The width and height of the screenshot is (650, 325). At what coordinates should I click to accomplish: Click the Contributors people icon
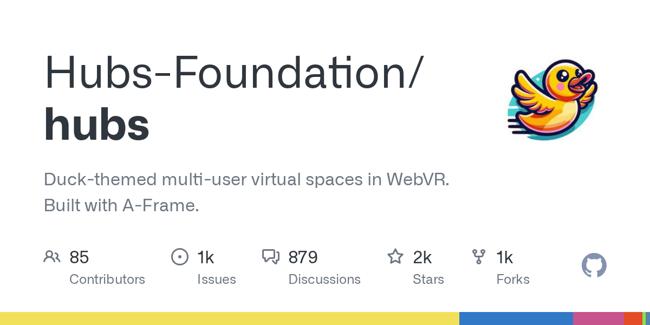click(x=51, y=257)
